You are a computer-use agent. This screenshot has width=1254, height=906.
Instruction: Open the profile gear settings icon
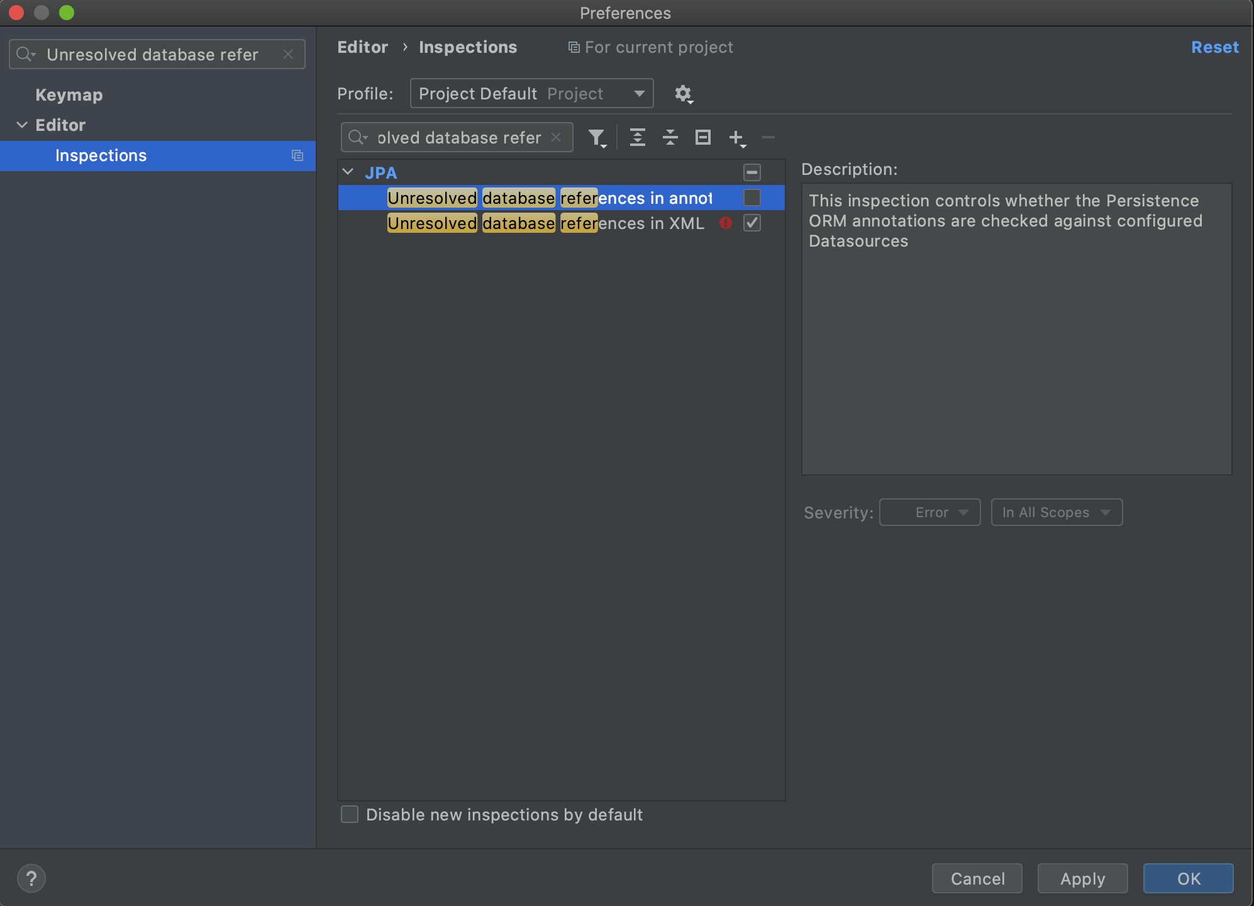(x=683, y=94)
